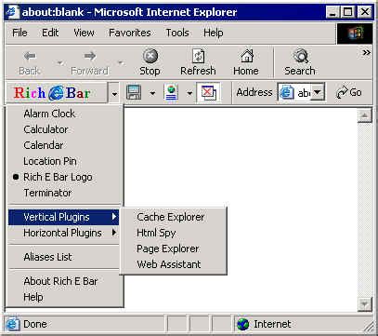Click the floppy disk save icon
Image resolution: width=378 pixels, height=336 pixels.
pos(134,93)
